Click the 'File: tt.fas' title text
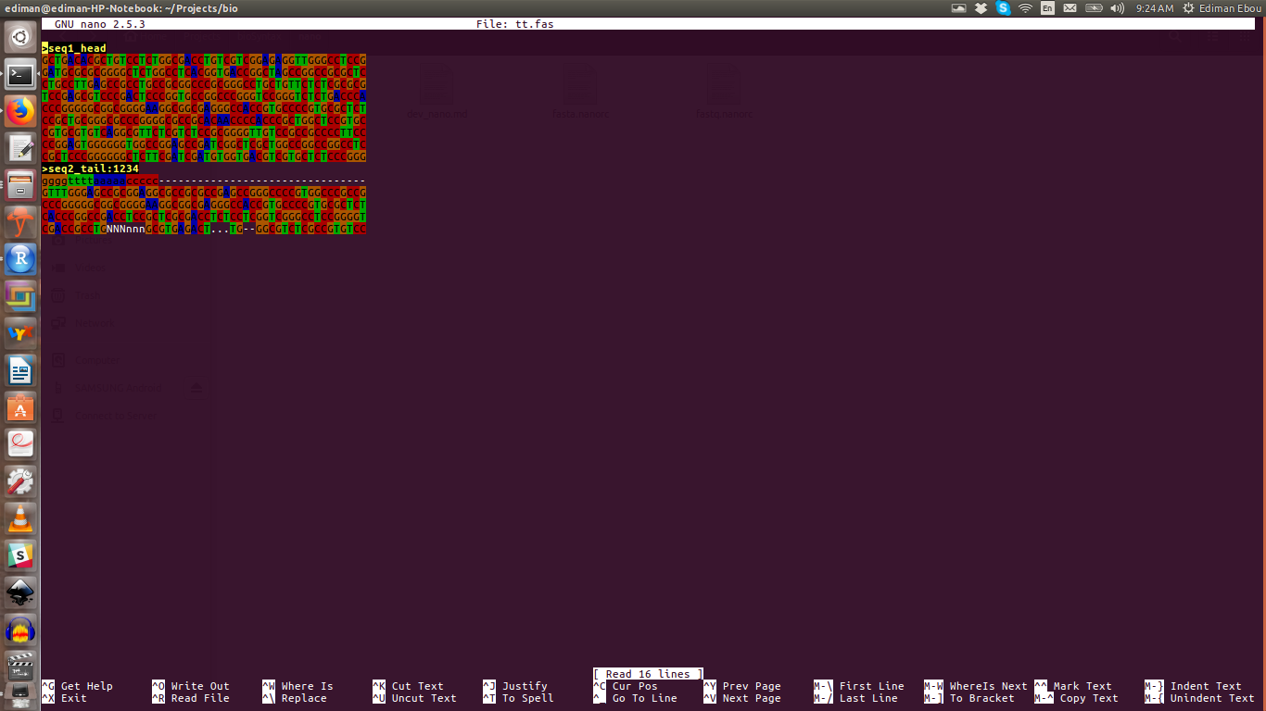 click(514, 24)
